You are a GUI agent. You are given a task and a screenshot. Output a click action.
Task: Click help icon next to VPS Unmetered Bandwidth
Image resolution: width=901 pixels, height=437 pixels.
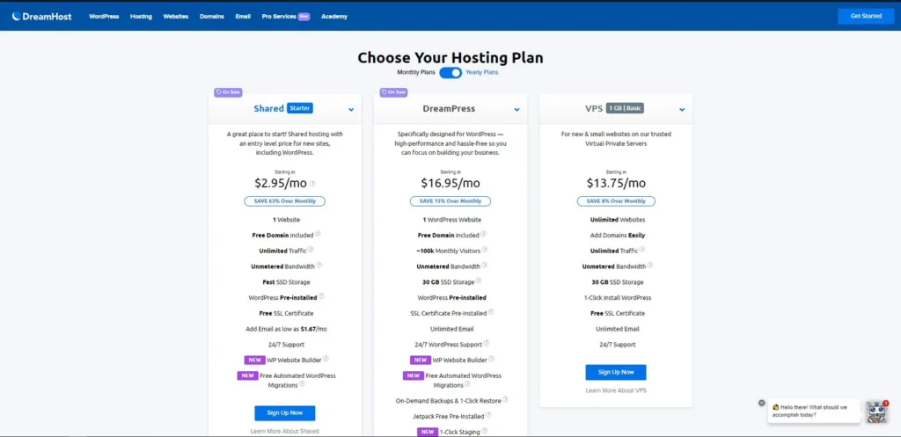click(x=650, y=266)
